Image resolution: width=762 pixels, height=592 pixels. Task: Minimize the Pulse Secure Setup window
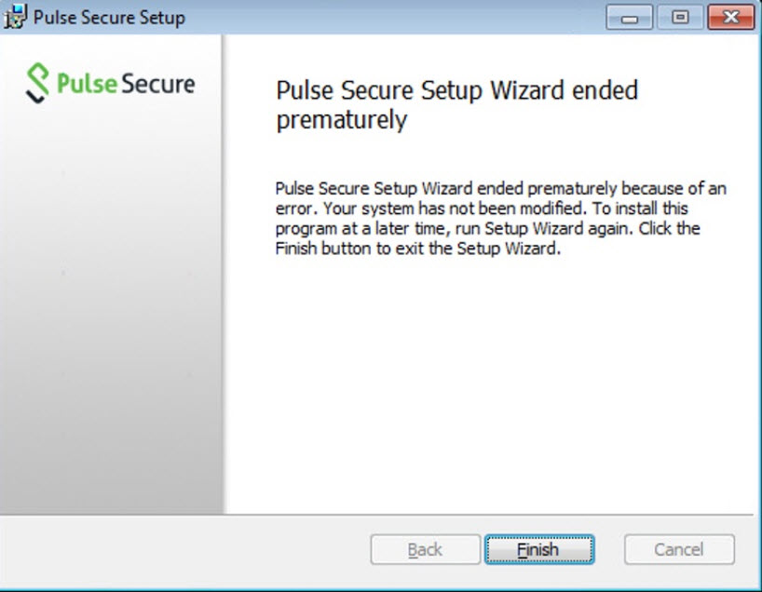631,17
